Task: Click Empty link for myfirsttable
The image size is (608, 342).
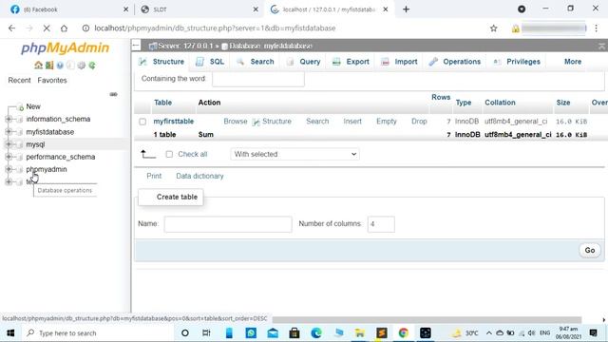Action: point(387,122)
